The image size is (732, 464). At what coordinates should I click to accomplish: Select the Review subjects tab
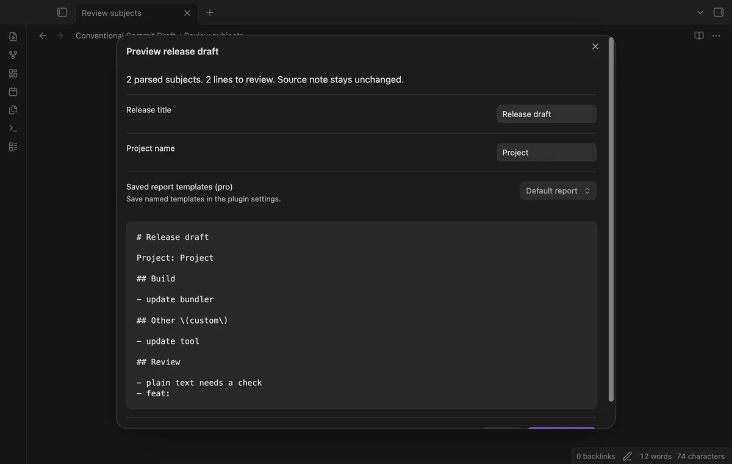click(137, 13)
